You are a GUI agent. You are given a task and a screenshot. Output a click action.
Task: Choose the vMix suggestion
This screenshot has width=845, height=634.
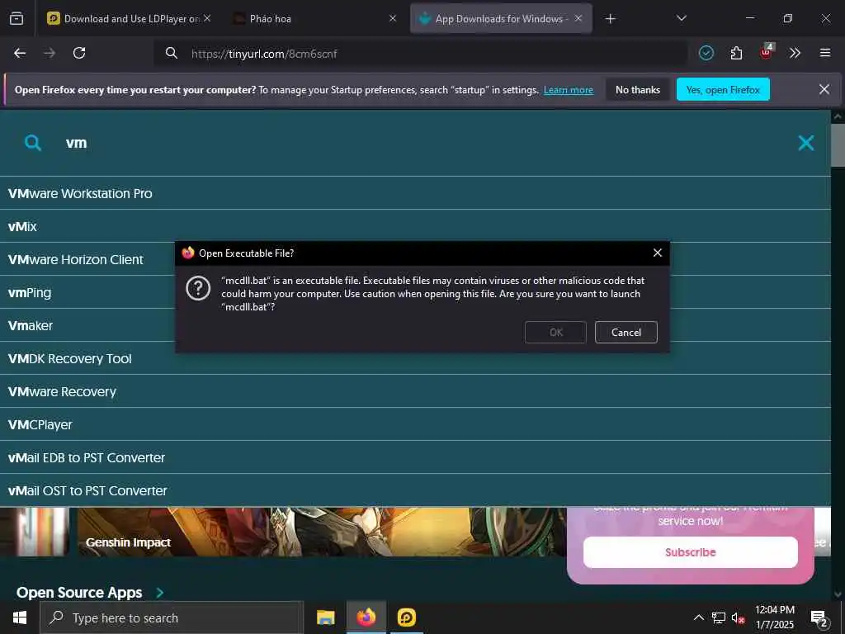(415, 226)
